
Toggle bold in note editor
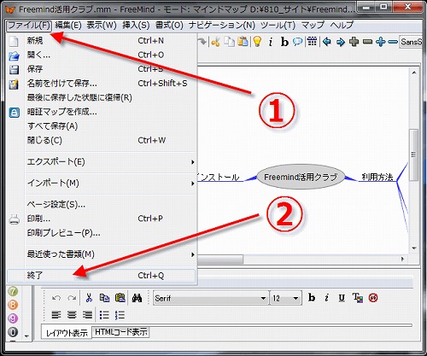312,298
